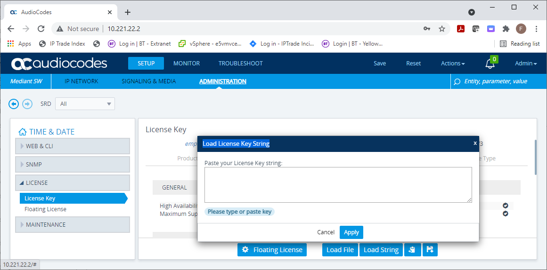Expand the SNMP section
The height and width of the screenshot is (270, 547).
click(73, 165)
